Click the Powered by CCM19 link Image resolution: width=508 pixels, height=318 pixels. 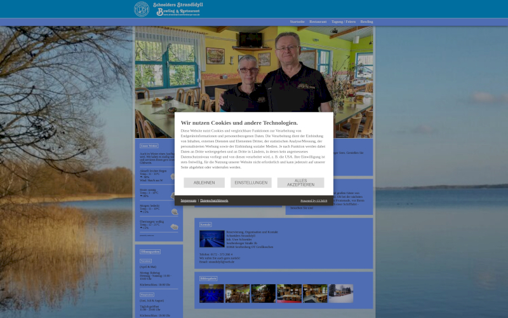314,200
